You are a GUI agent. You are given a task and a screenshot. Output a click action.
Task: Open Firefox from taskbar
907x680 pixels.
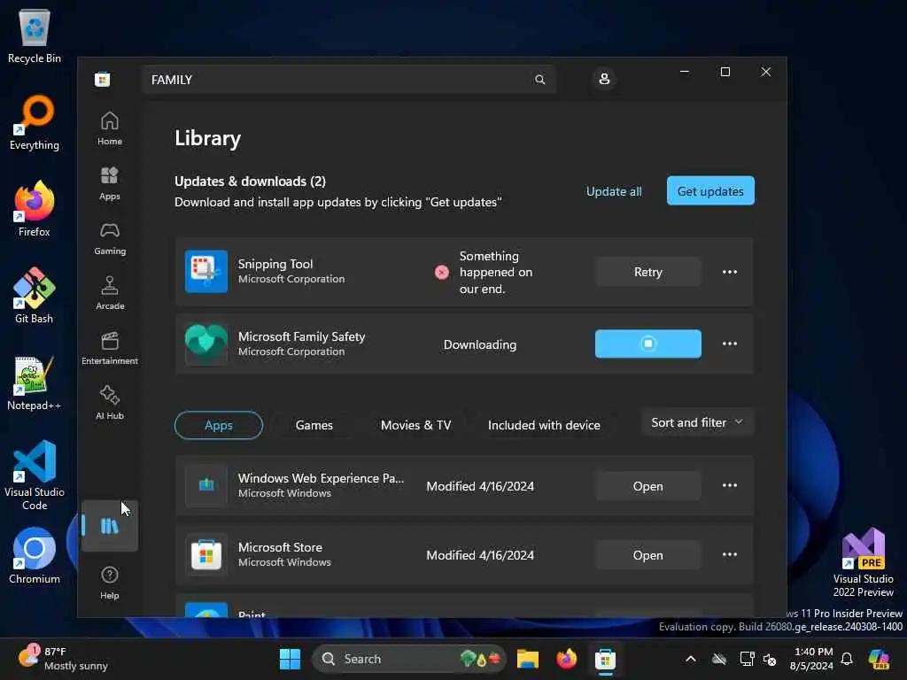(566, 659)
